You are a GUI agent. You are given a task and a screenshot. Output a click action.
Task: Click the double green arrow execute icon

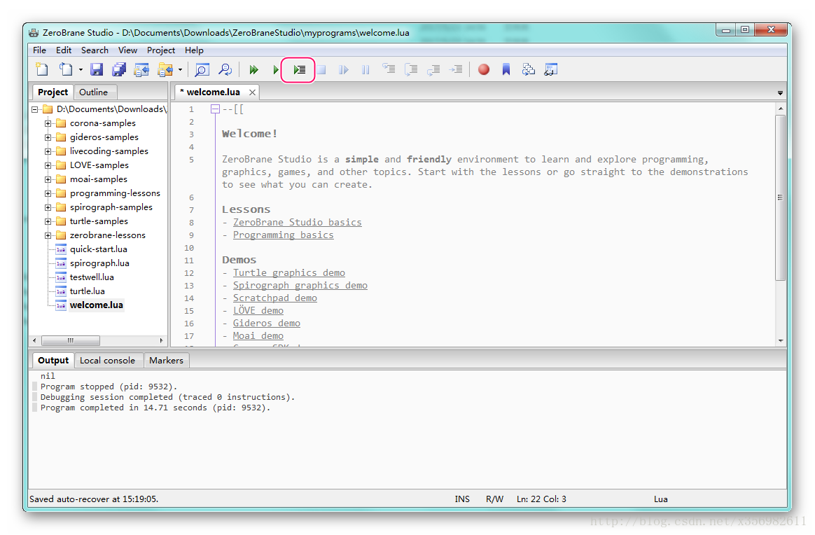click(253, 69)
